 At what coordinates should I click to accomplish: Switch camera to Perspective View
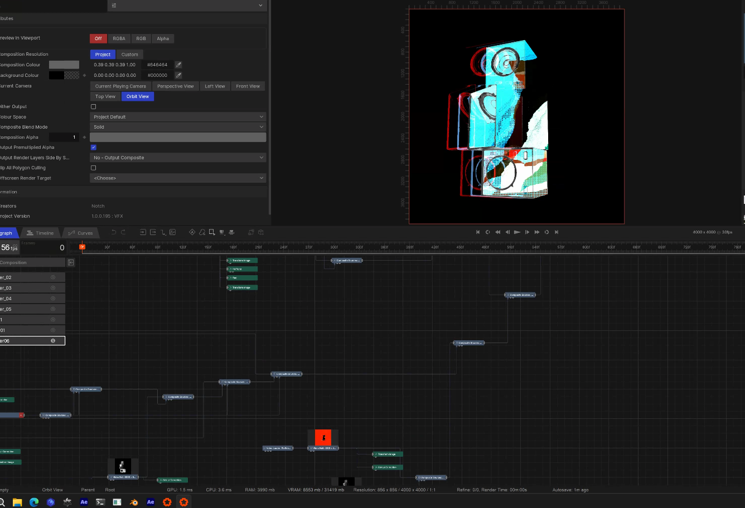176,86
